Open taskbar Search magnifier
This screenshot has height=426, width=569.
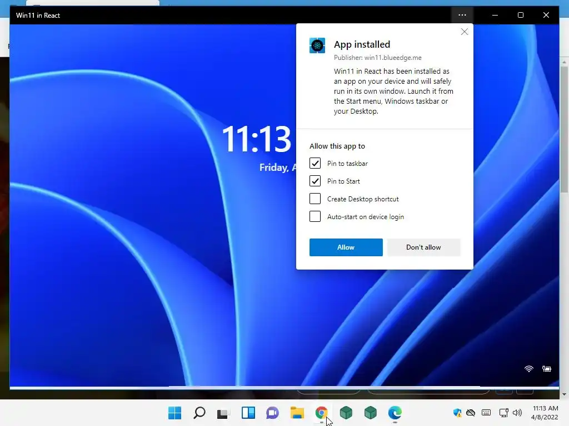pos(199,413)
